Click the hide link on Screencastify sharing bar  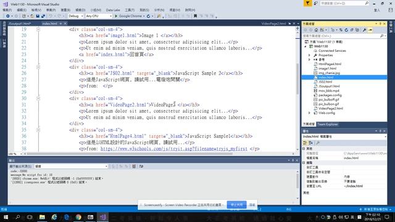pyautogui.click(x=252, y=205)
